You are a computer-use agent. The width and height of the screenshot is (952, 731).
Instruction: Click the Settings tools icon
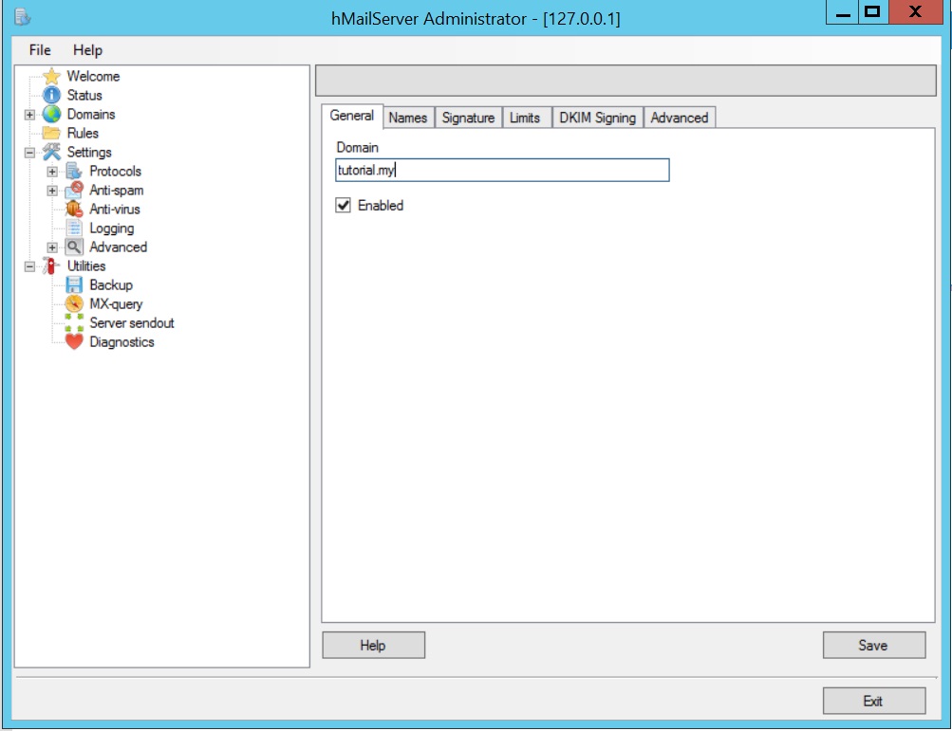tap(51, 152)
